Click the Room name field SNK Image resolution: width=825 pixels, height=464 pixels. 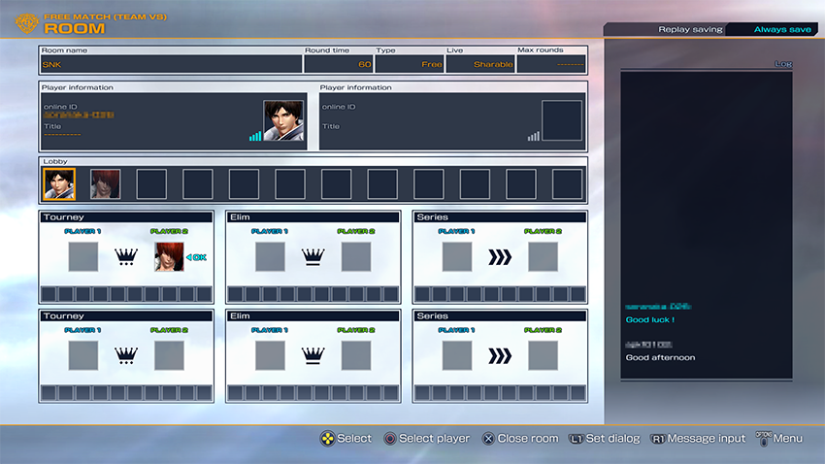172,64
